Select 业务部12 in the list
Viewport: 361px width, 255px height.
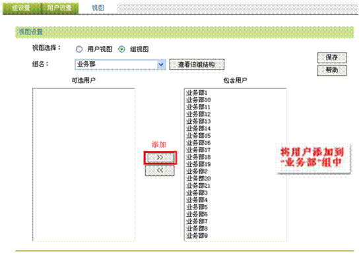click(199, 114)
